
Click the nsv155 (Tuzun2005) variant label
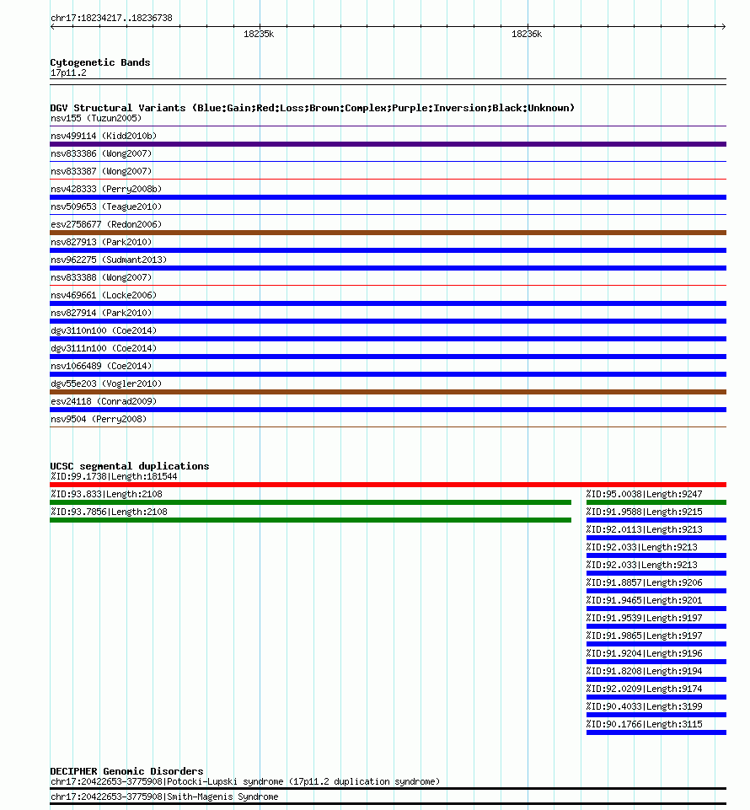(x=96, y=118)
